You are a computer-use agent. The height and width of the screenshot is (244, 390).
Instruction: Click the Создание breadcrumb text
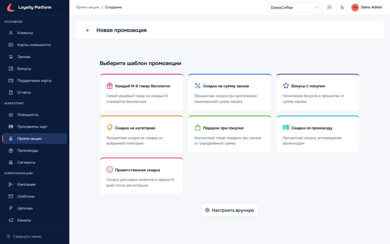tap(113, 7)
